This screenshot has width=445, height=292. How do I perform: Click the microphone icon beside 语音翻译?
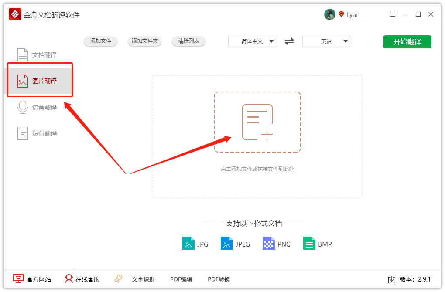tap(23, 107)
